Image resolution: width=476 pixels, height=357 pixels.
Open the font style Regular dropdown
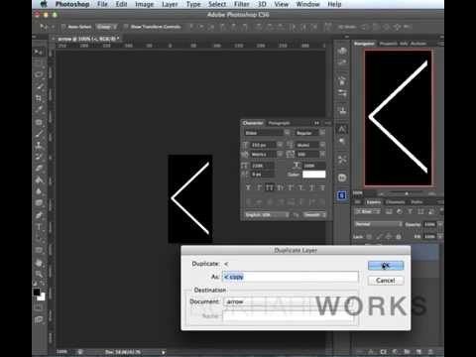[x=309, y=133]
